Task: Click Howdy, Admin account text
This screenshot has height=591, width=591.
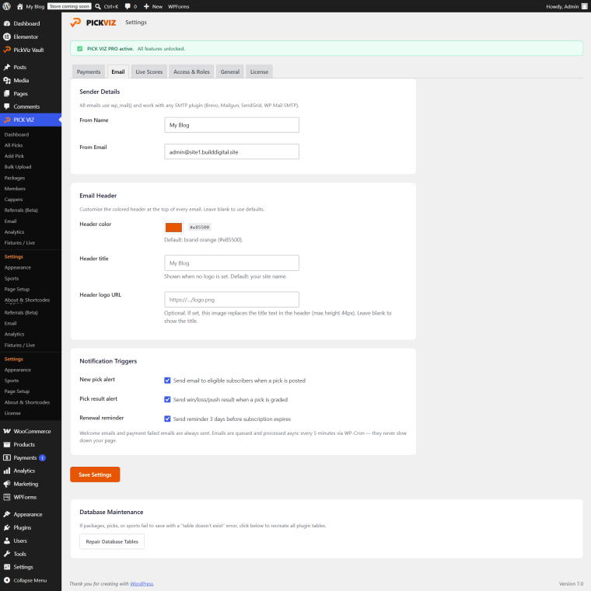Action: pos(562,6)
